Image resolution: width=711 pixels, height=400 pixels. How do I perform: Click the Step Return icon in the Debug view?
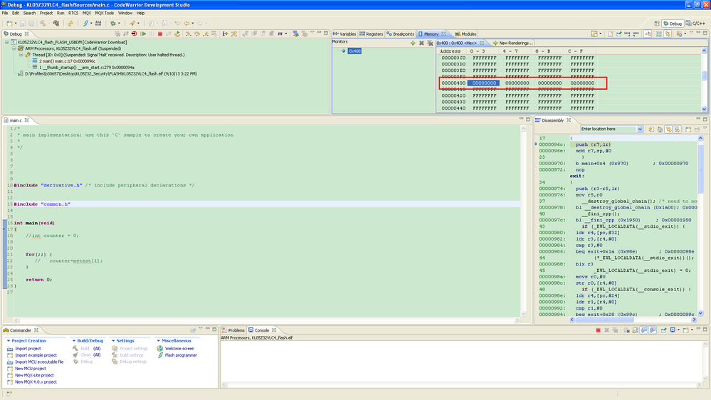pos(206,34)
